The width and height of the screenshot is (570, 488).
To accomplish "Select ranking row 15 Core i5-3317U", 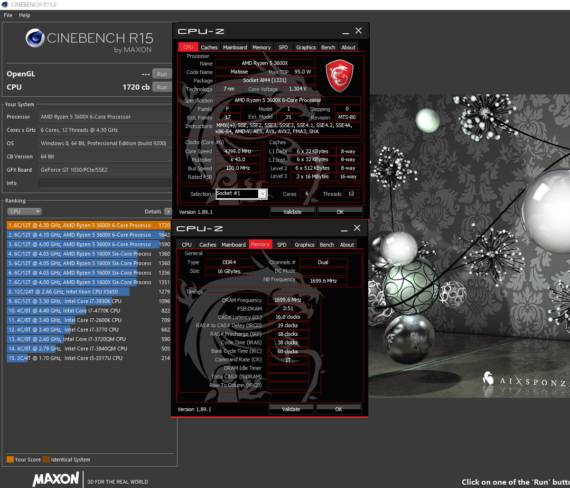I will [89, 358].
